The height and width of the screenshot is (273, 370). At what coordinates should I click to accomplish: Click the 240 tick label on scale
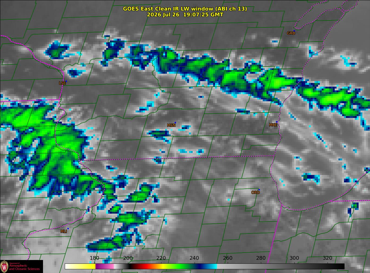point(194,258)
